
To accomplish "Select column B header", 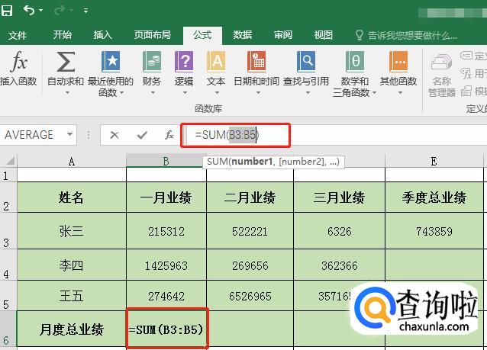I will pyautogui.click(x=166, y=161).
